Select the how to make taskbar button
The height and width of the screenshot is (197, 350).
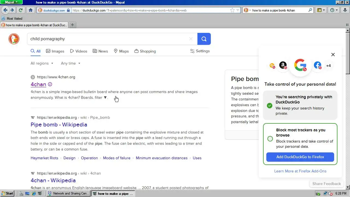pyautogui.click(x=113, y=193)
